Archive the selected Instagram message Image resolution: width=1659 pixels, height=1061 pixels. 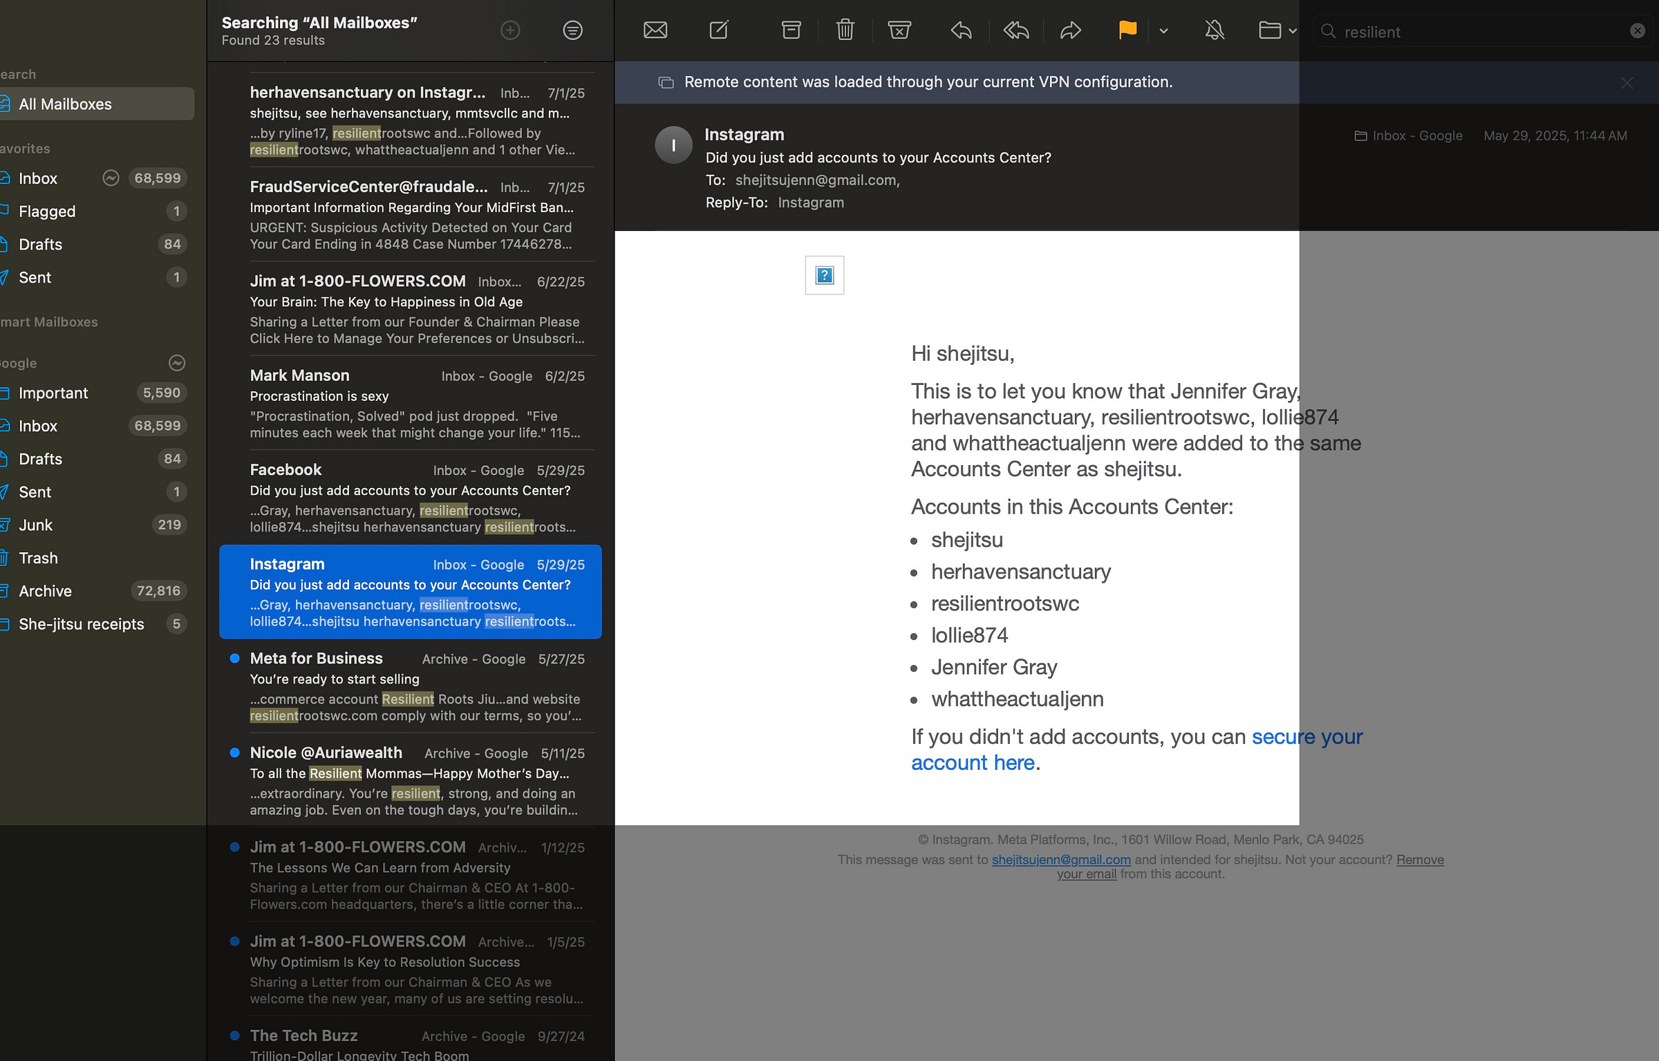click(x=791, y=30)
